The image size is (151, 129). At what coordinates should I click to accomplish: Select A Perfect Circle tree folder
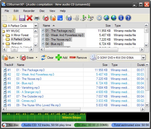[x=20, y=39]
